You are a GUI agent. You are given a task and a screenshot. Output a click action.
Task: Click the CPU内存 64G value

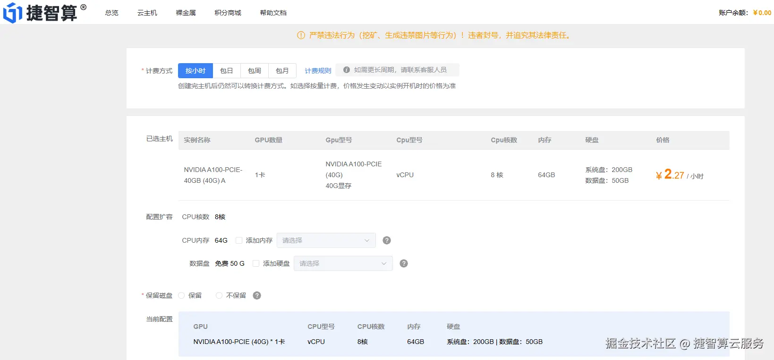221,240
